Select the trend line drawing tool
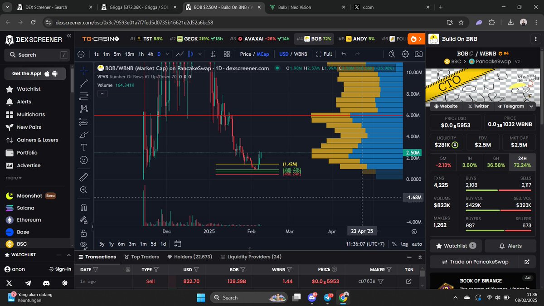The image size is (544, 306). pos(84,83)
